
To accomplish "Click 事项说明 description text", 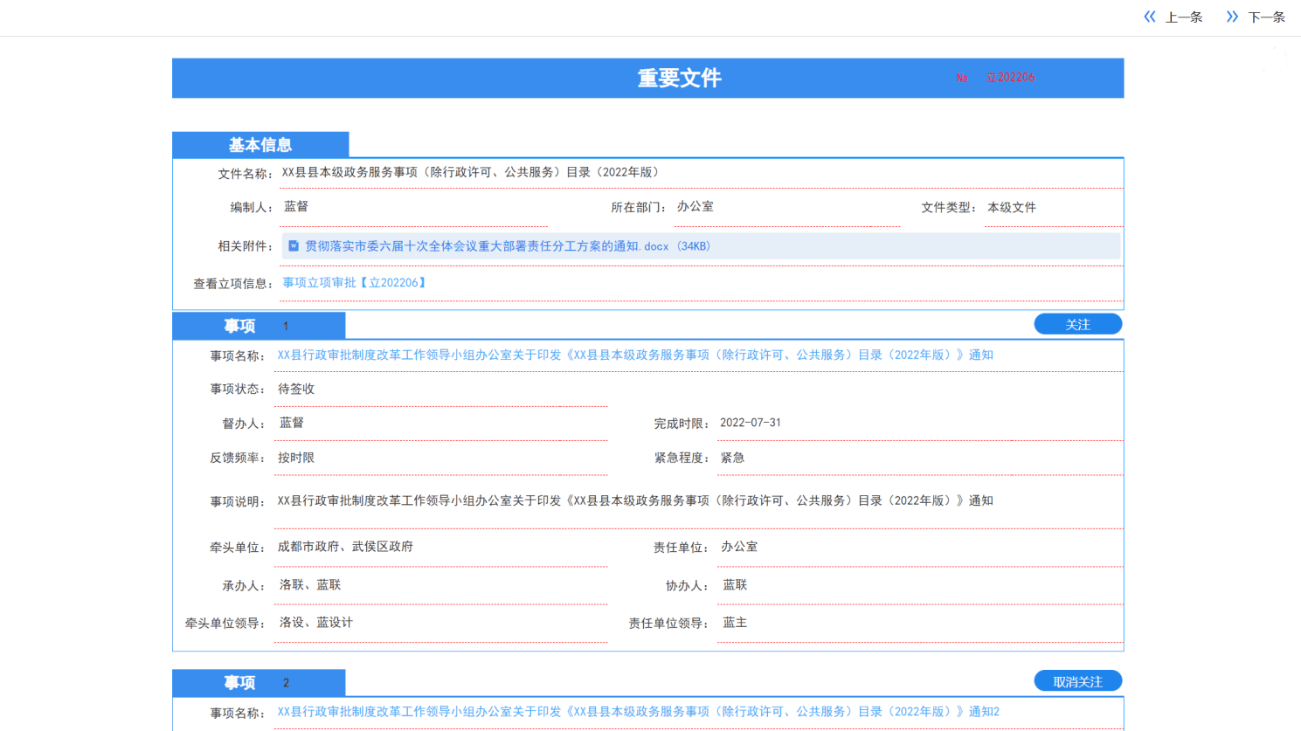I will tap(635, 501).
